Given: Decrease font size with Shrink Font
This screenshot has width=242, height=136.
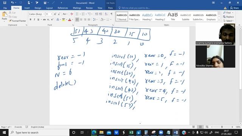Looking at the screenshot, I should point(59,14).
